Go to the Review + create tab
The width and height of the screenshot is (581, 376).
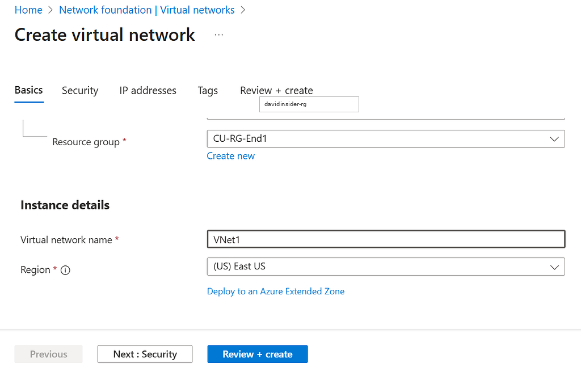click(276, 91)
